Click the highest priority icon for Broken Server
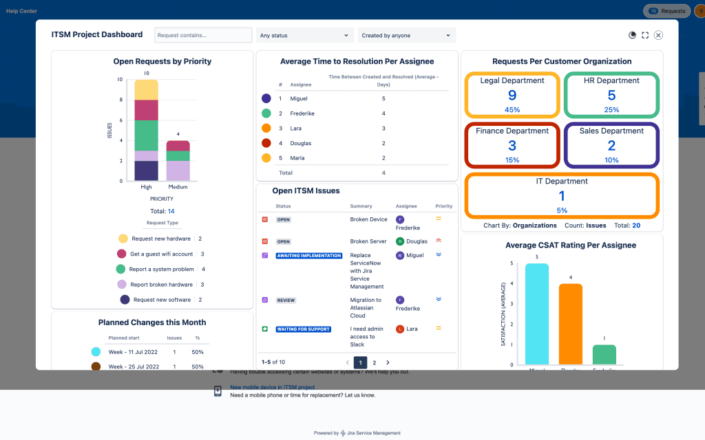The width and height of the screenshot is (705, 440). [439, 241]
